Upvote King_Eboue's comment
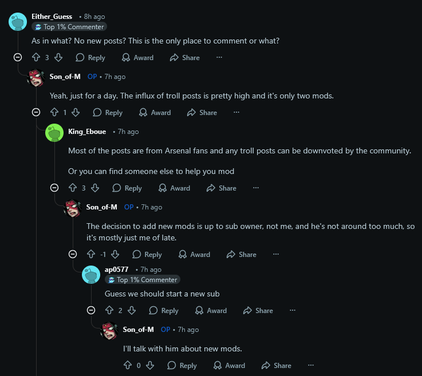Image resolution: width=422 pixels, height=376 pixels. pyautogui.click(x=73, y=188)
